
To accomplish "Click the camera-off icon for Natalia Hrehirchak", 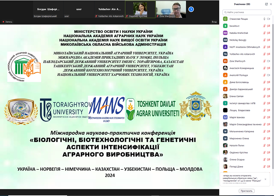I will point(269,33).
